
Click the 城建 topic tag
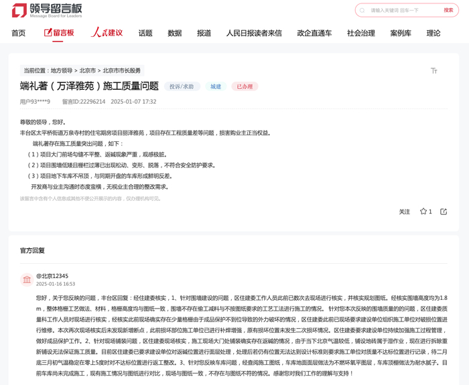(216, 86)
